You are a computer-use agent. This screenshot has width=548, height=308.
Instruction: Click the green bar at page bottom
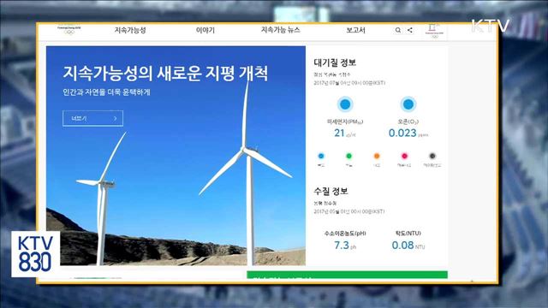click(x=347, y=275)
